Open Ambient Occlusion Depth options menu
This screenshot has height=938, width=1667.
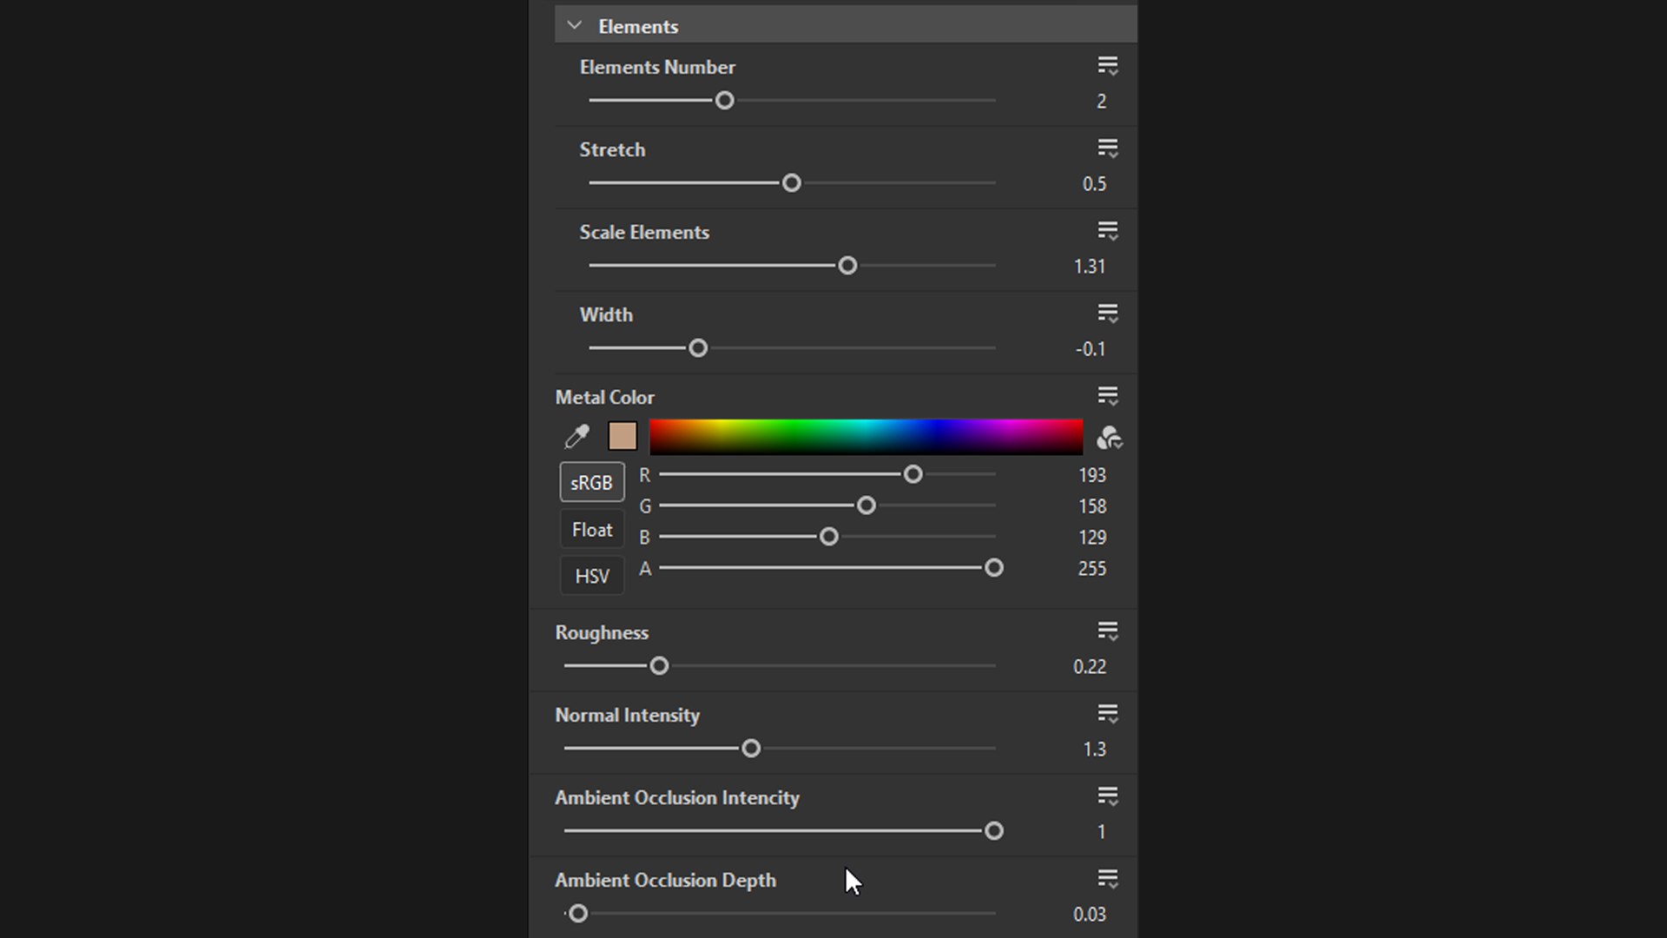coord(1107,879)
